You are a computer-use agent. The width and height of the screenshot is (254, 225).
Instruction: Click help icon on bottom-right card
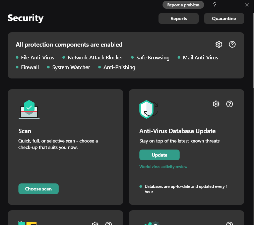230,224
